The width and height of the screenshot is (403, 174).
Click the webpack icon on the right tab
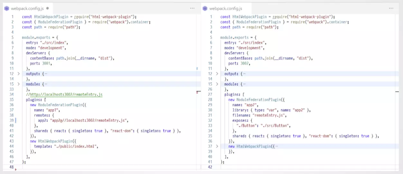click(205, 8)
